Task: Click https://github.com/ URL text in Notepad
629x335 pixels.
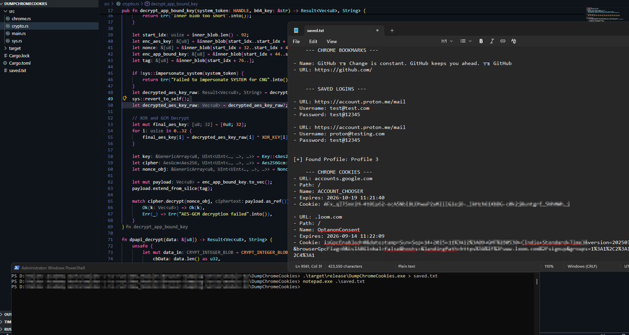Action: (x=343, y=70)
